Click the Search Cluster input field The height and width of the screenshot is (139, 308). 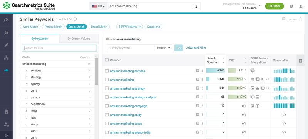(59, 48)
